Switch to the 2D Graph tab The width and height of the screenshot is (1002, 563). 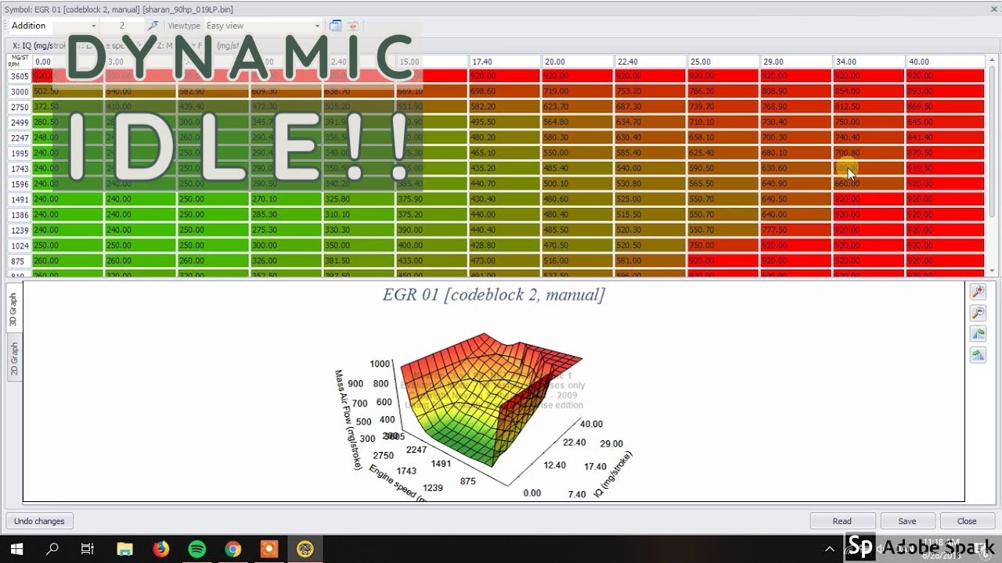pos(13,359)
